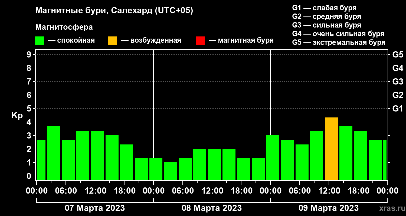This screenshot has height=216, width=406.
Task: Click the 12:00 time label under 09 March
Action: pyautogui.click(x=329, y=191)
